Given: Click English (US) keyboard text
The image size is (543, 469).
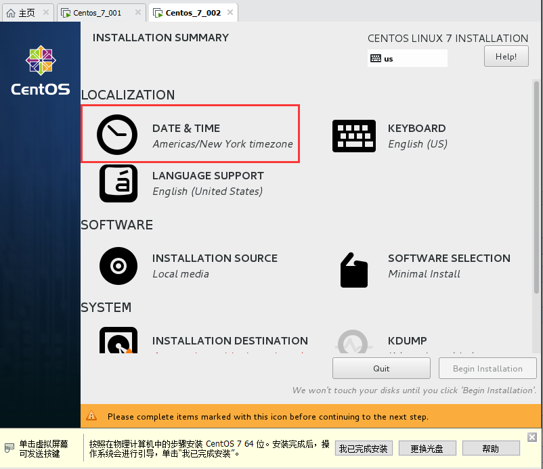Looking at the screenshot, I should pos(418,144).
